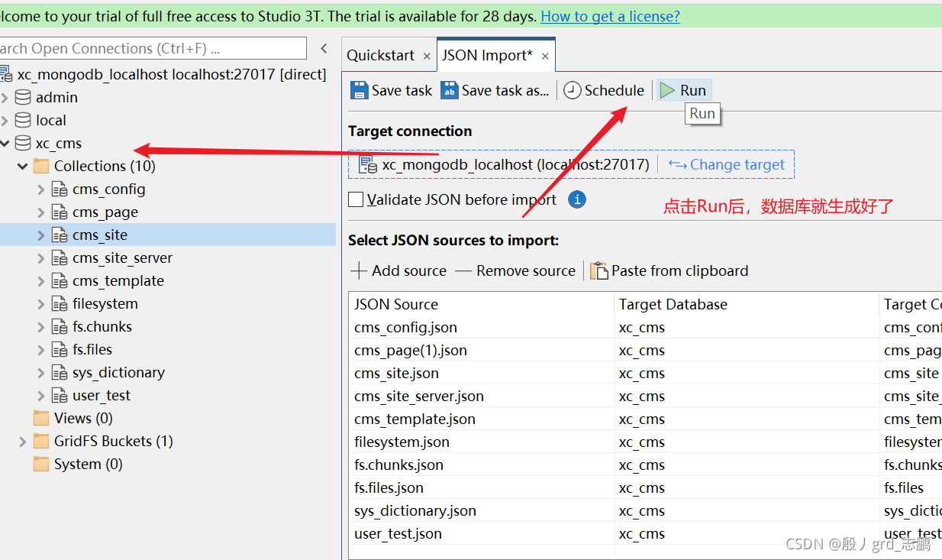
Task: Click the Schedule clock icon
Action: (x=573, y=90)
